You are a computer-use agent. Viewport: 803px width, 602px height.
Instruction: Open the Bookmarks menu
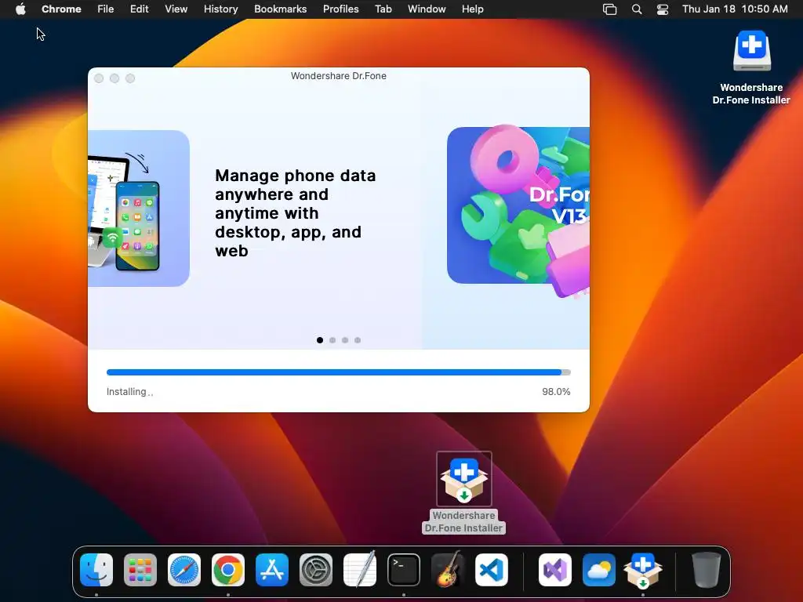[281, 9]
